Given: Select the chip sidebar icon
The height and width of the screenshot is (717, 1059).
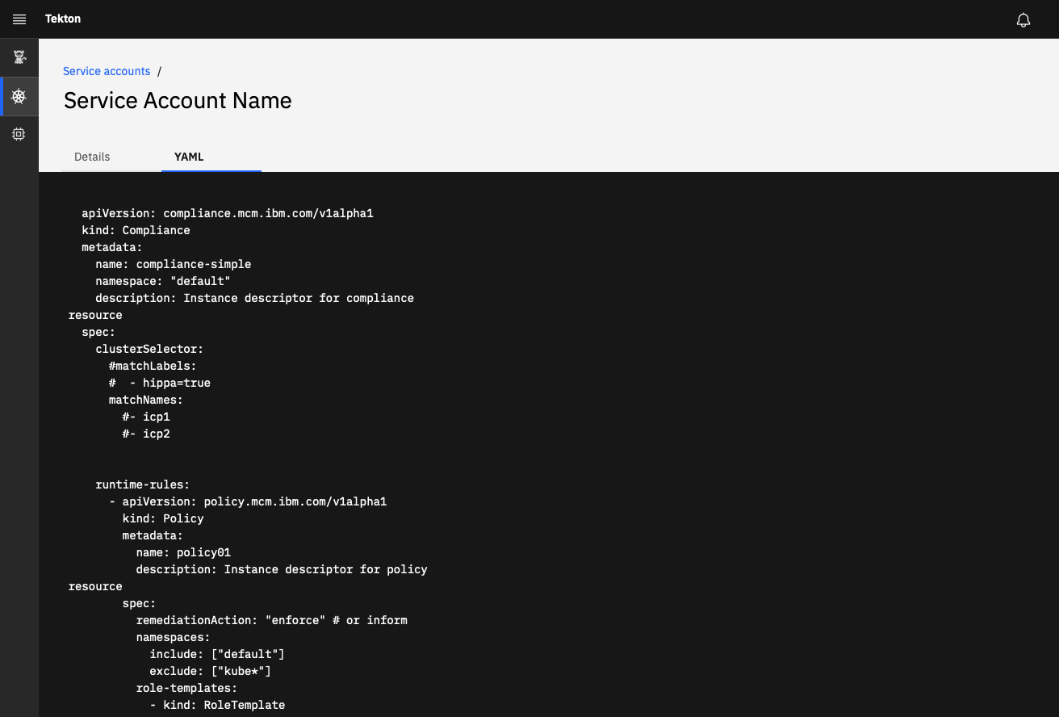Looking at the screenshot, I should pos(19,135).
